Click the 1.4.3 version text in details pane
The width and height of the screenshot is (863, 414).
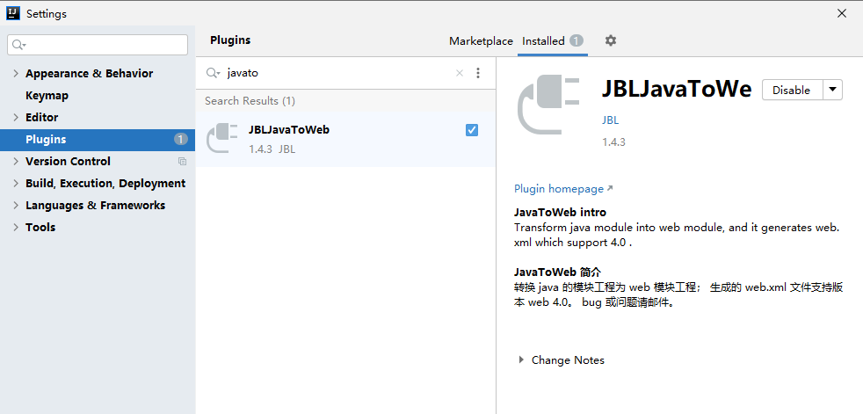point(613,142)
